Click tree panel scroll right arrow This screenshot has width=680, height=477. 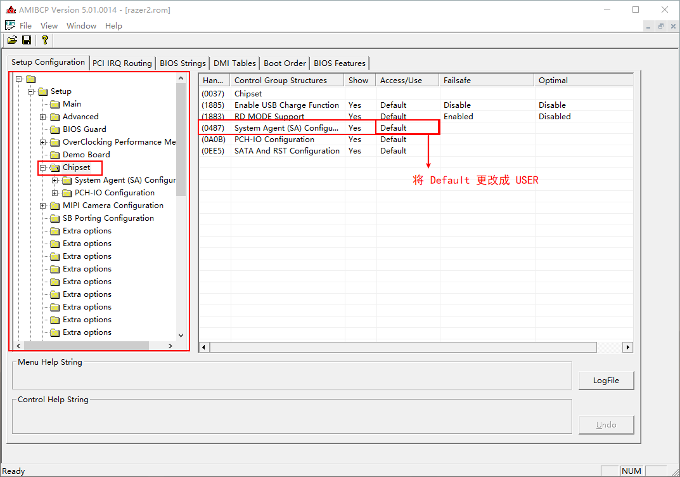click(x=170, y=346)
